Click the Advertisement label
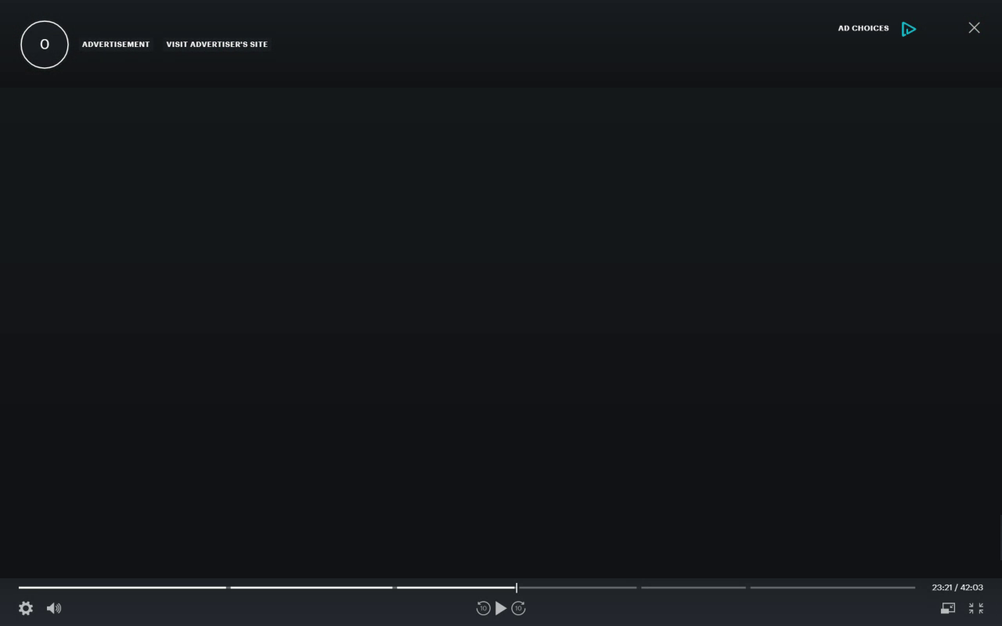This screenshot has width=1002, height=626. click(116, 44)
